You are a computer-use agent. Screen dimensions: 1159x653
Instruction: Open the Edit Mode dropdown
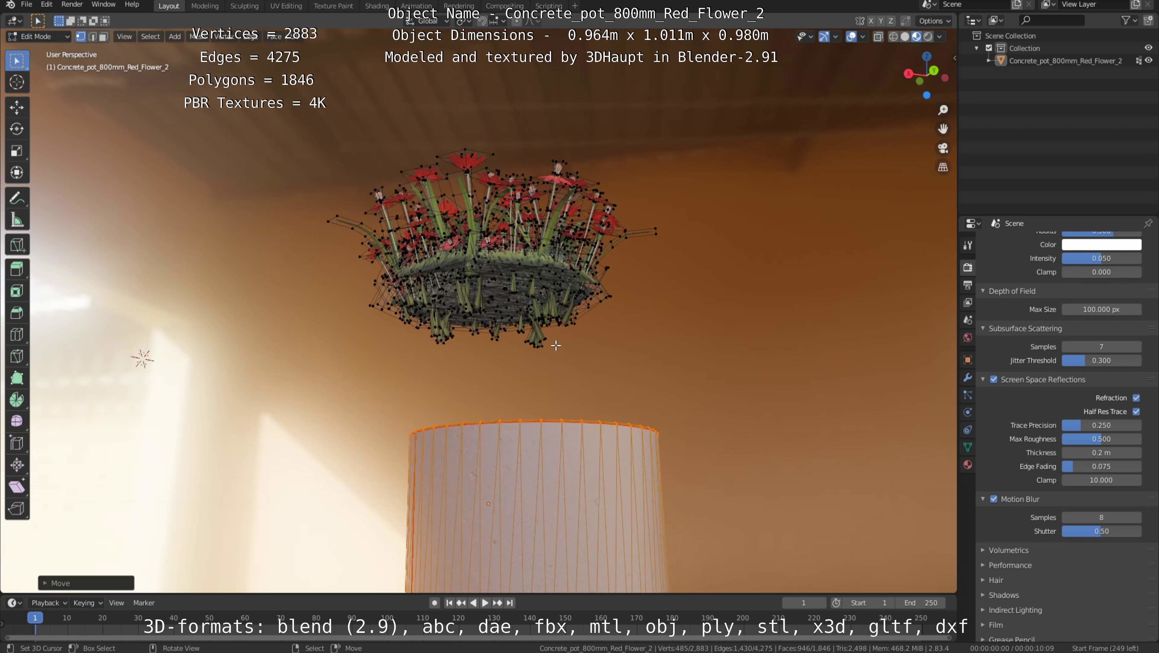[39, 37]
